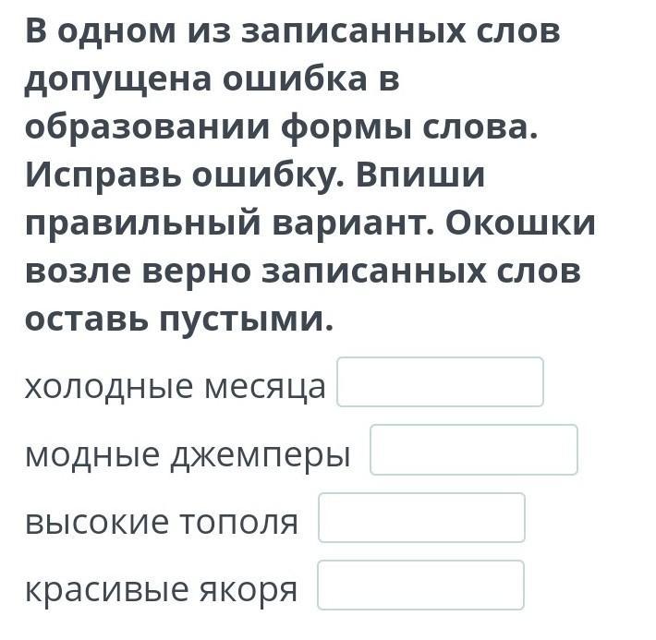Viewport: 656px width, 640px height.
Task: Click the word 'красивые'
Action: 106,590
